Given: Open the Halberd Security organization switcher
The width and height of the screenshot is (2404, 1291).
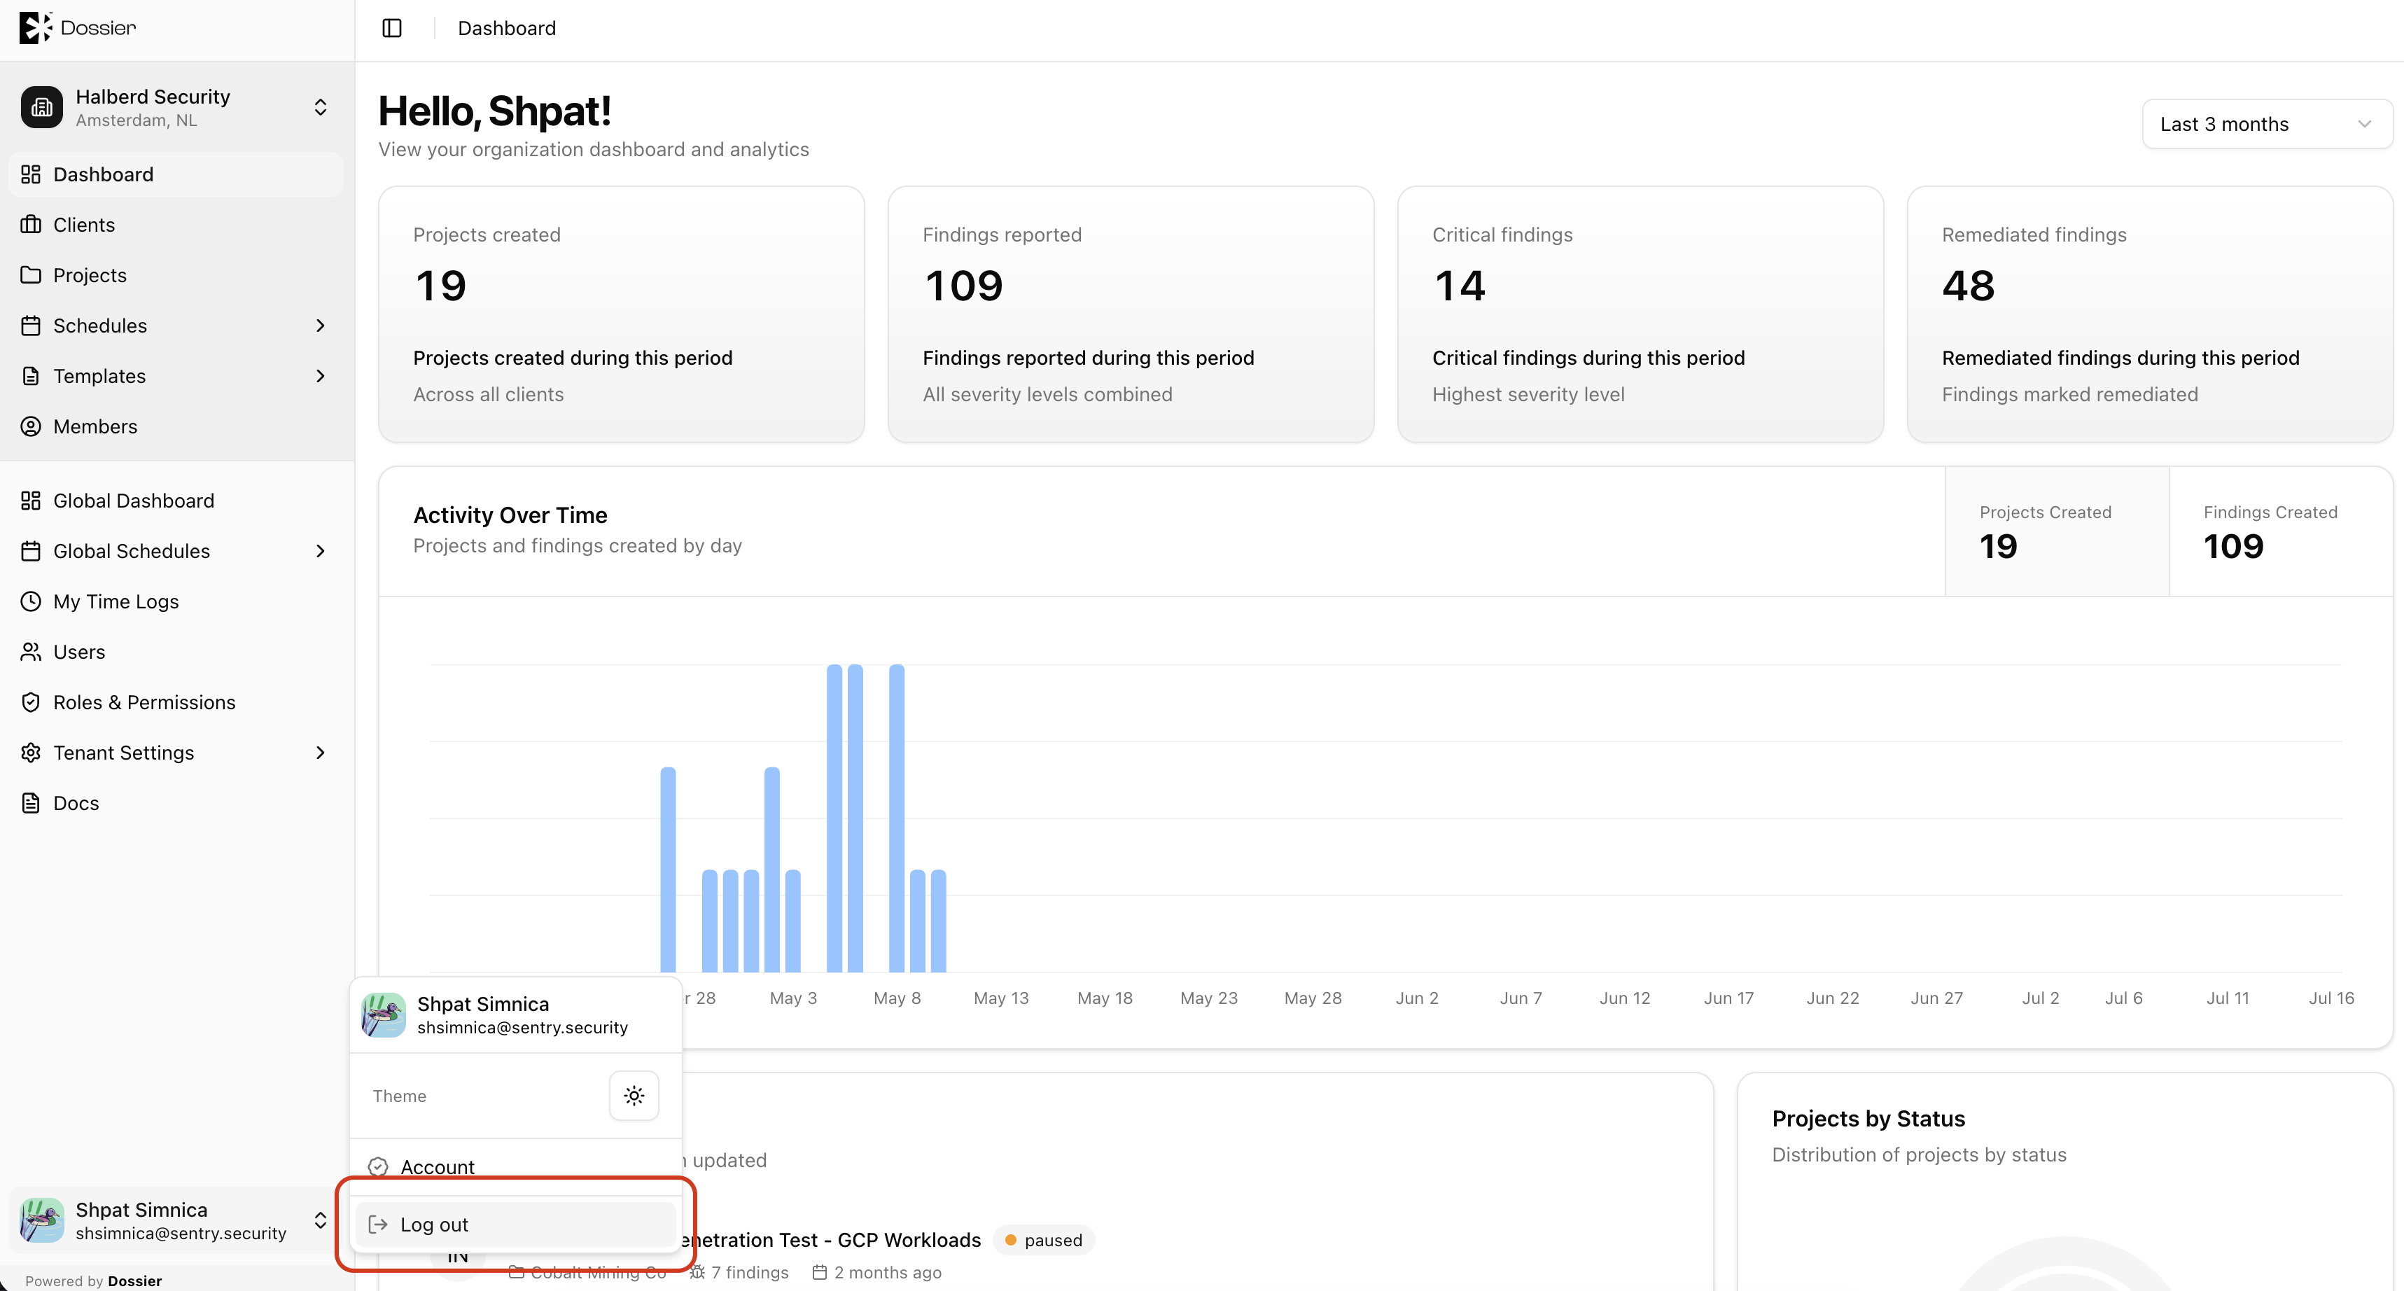Looking at the screenshot, I should pos(176,107).
